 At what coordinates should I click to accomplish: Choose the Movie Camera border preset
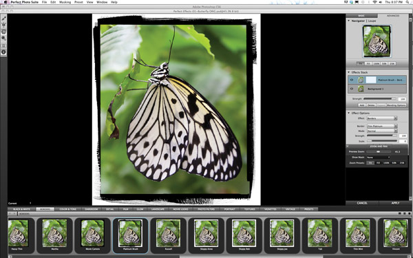click(93, 235)
